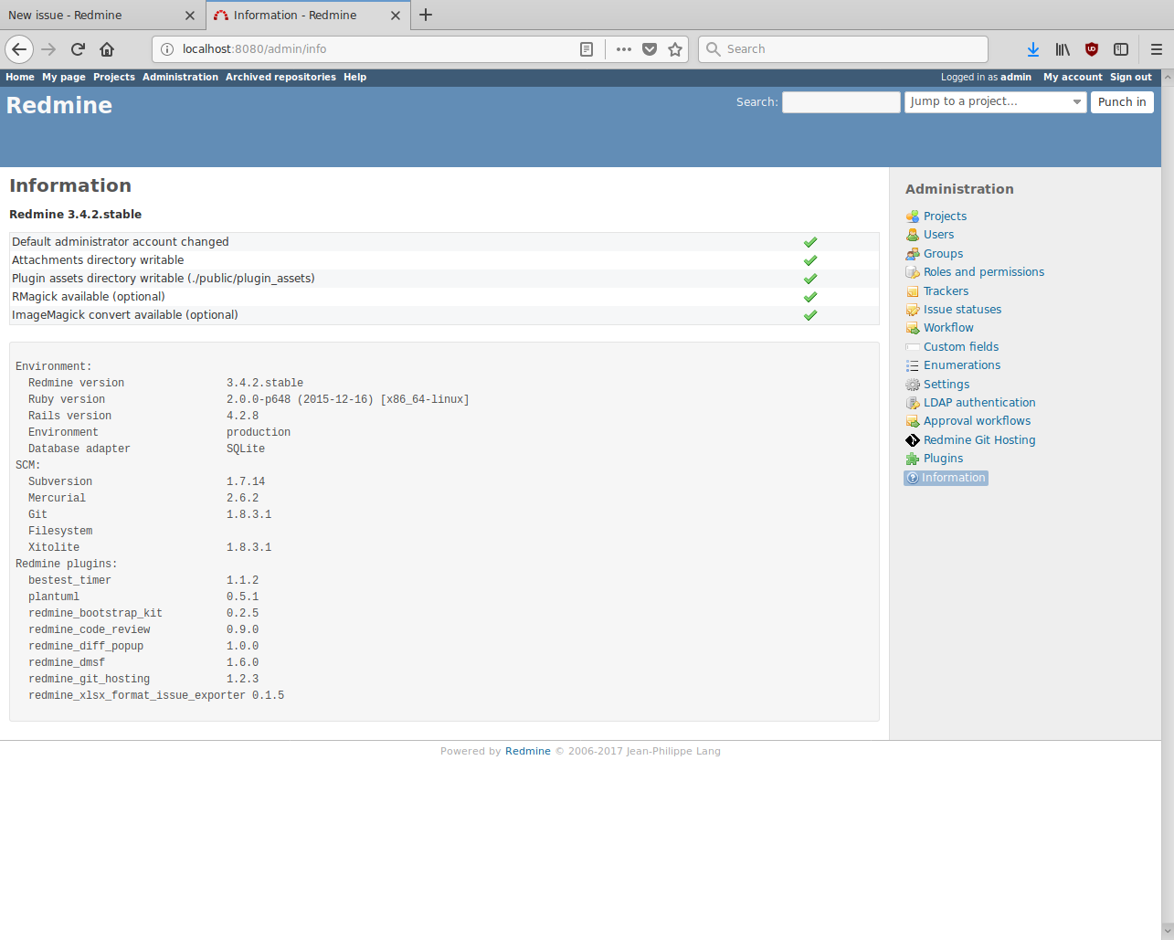
Task: Open Projects in the top menu bar
Action: coord(114,78)
